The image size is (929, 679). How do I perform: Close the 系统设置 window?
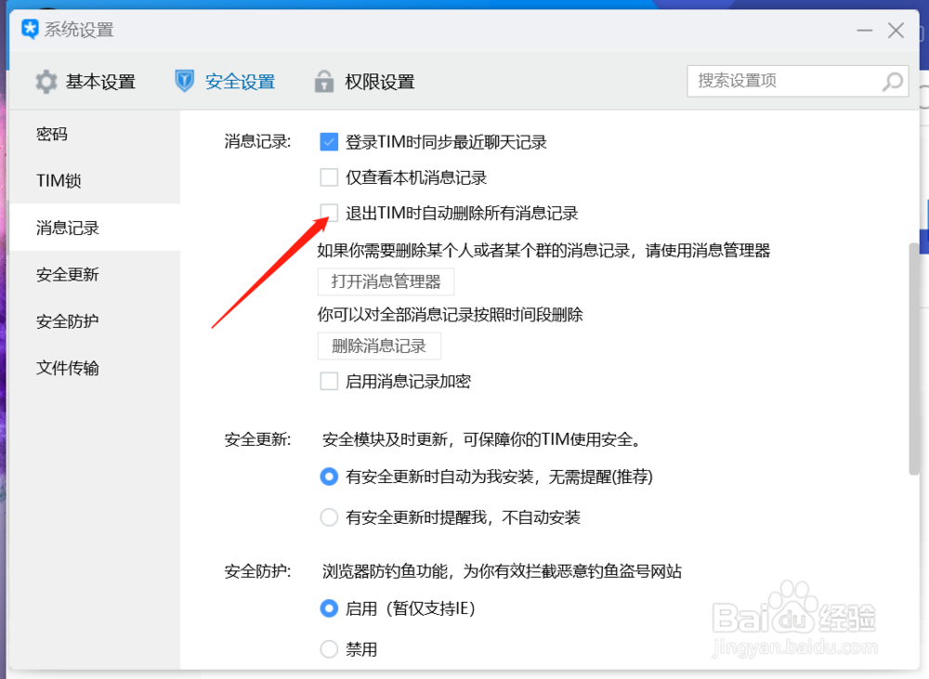pyautogui.click(x=896, y=31)
